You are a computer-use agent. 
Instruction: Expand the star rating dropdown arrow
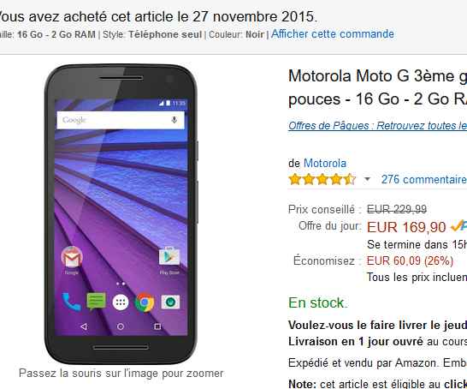tap(367, 179)
